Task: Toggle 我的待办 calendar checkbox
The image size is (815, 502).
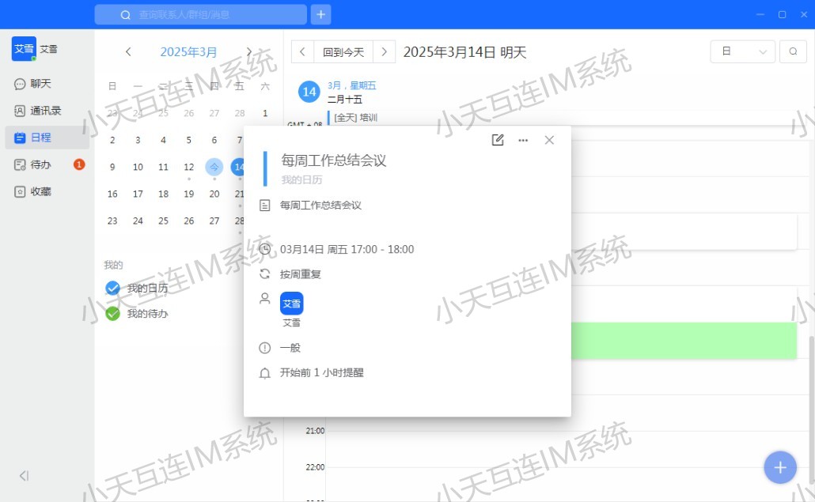Action: tap(113, 314)
